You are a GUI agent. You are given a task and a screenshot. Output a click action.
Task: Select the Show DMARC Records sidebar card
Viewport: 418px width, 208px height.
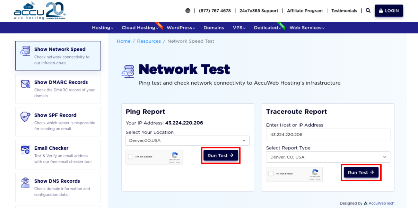coord(58,89)
